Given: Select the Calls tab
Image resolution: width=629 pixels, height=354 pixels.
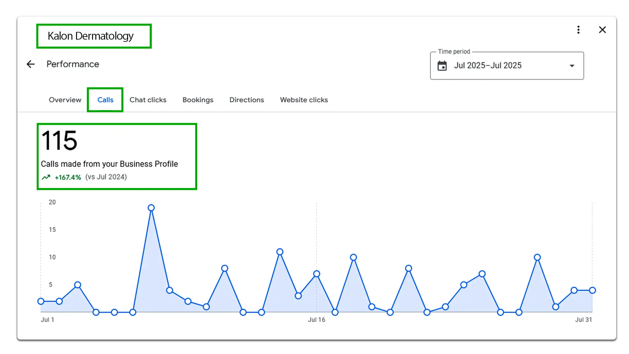Looking at the screenshot, I should pyautogui.click(x=105, y=100).
